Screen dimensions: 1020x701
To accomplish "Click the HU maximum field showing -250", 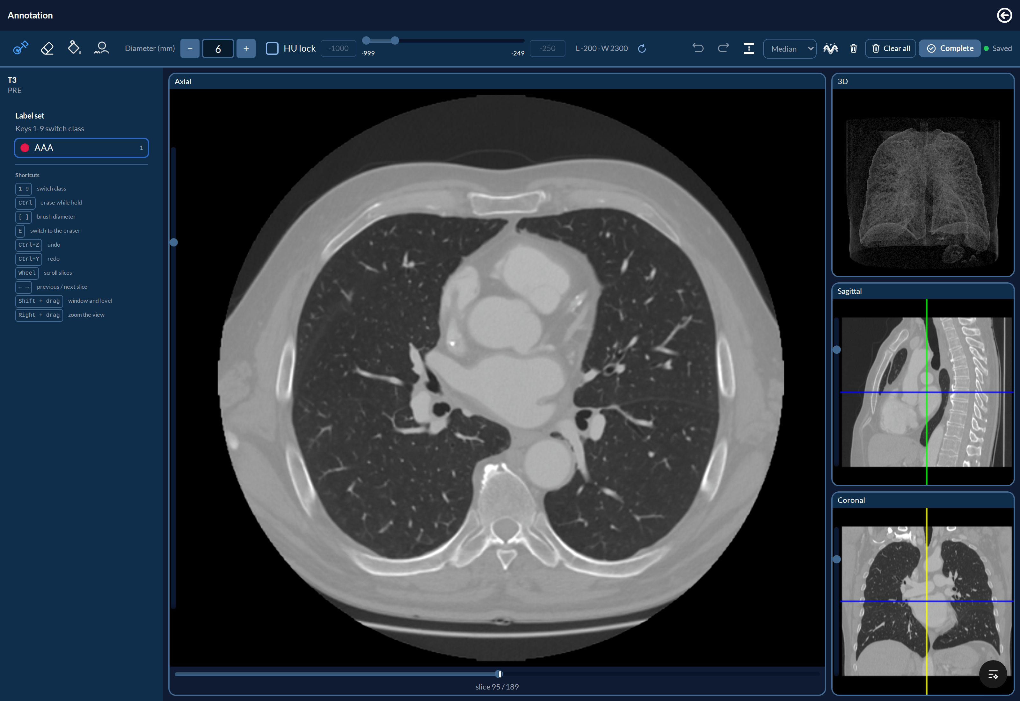I will click(547, 48).
